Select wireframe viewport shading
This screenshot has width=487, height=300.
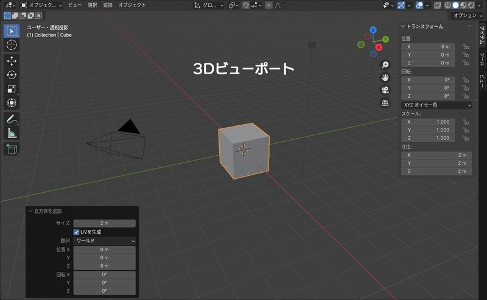(447, 5)
